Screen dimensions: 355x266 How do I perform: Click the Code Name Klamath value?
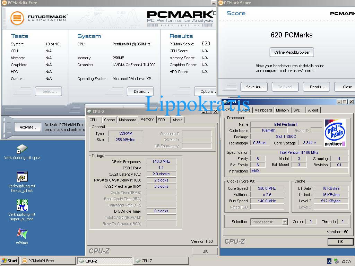pos(269,130)
